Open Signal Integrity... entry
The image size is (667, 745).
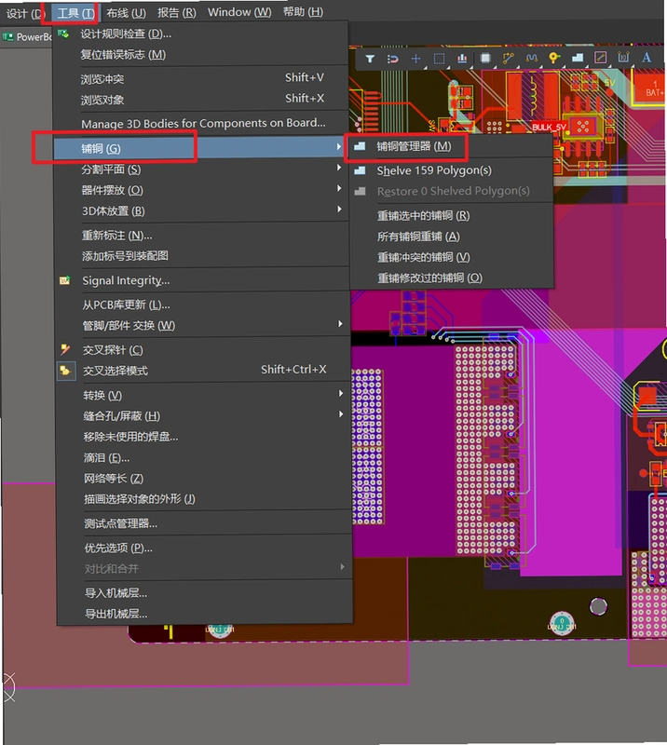point(201,280)
